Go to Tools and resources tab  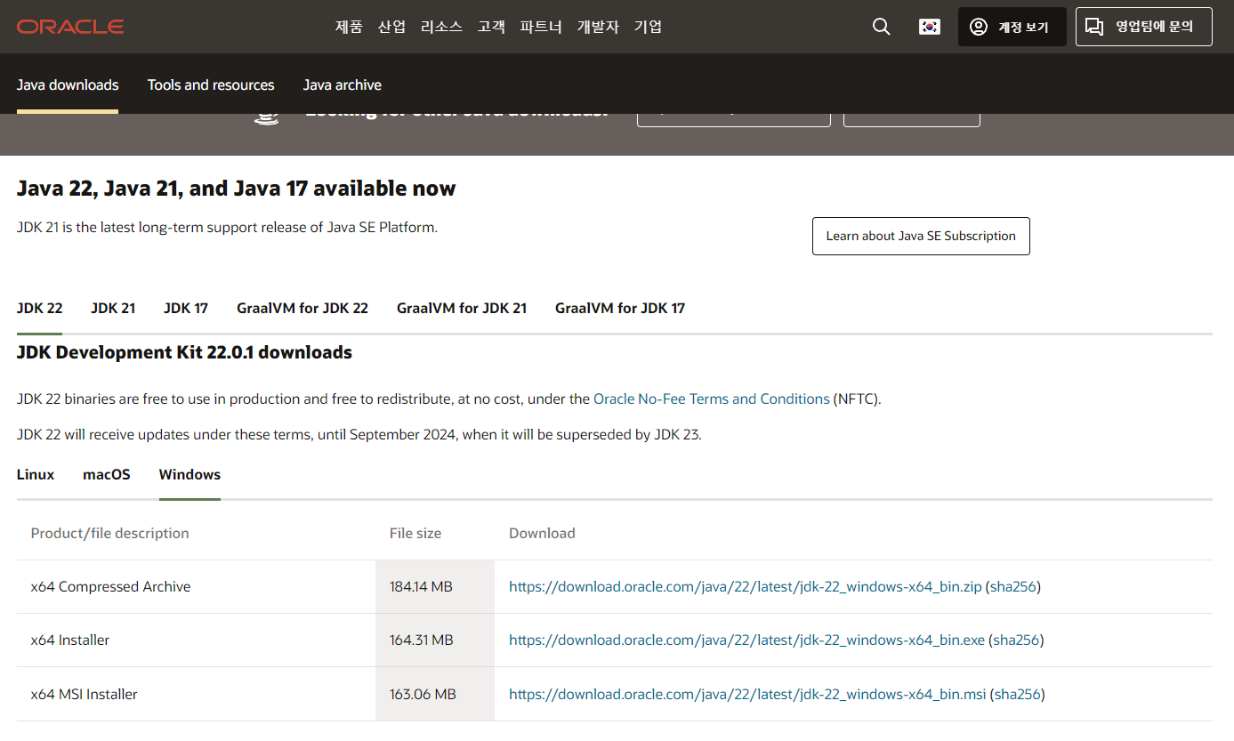click(x=211, y=85)
